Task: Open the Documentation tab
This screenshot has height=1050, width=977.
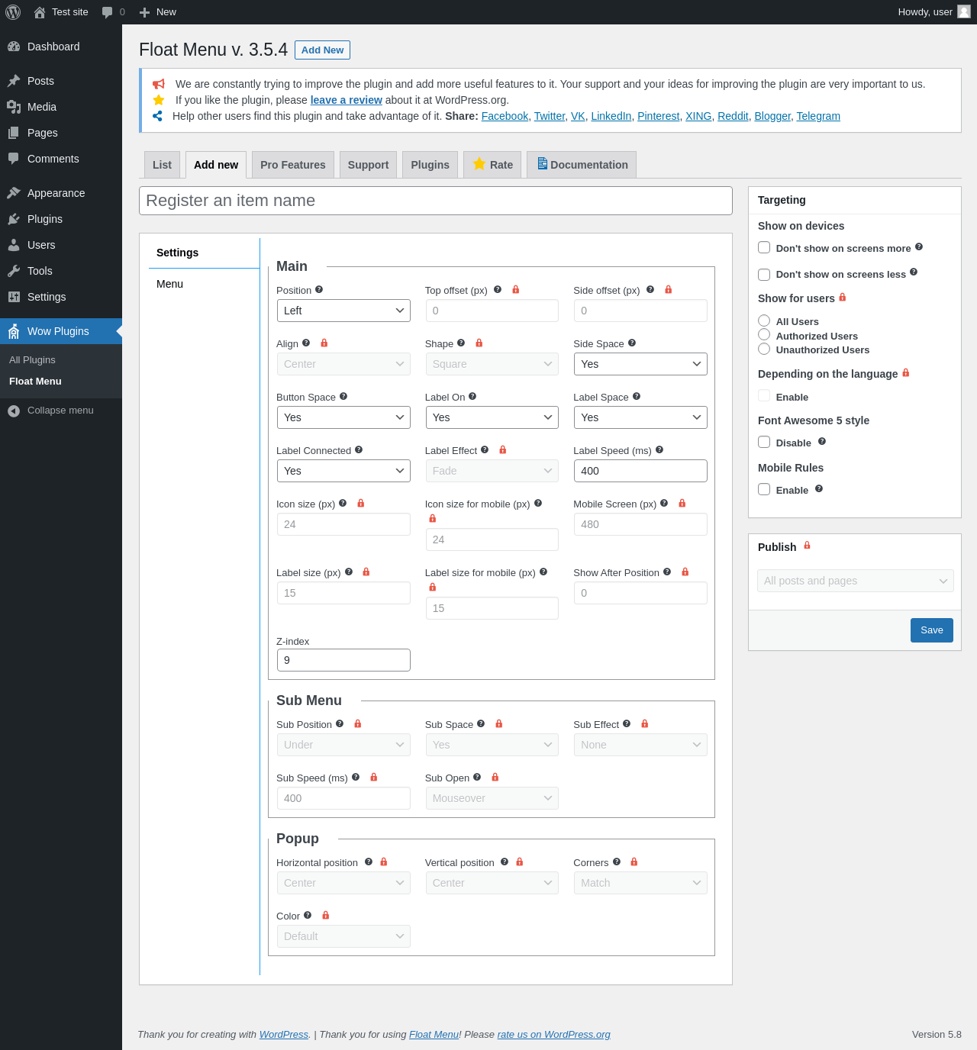Action: (x=582, y=165)
